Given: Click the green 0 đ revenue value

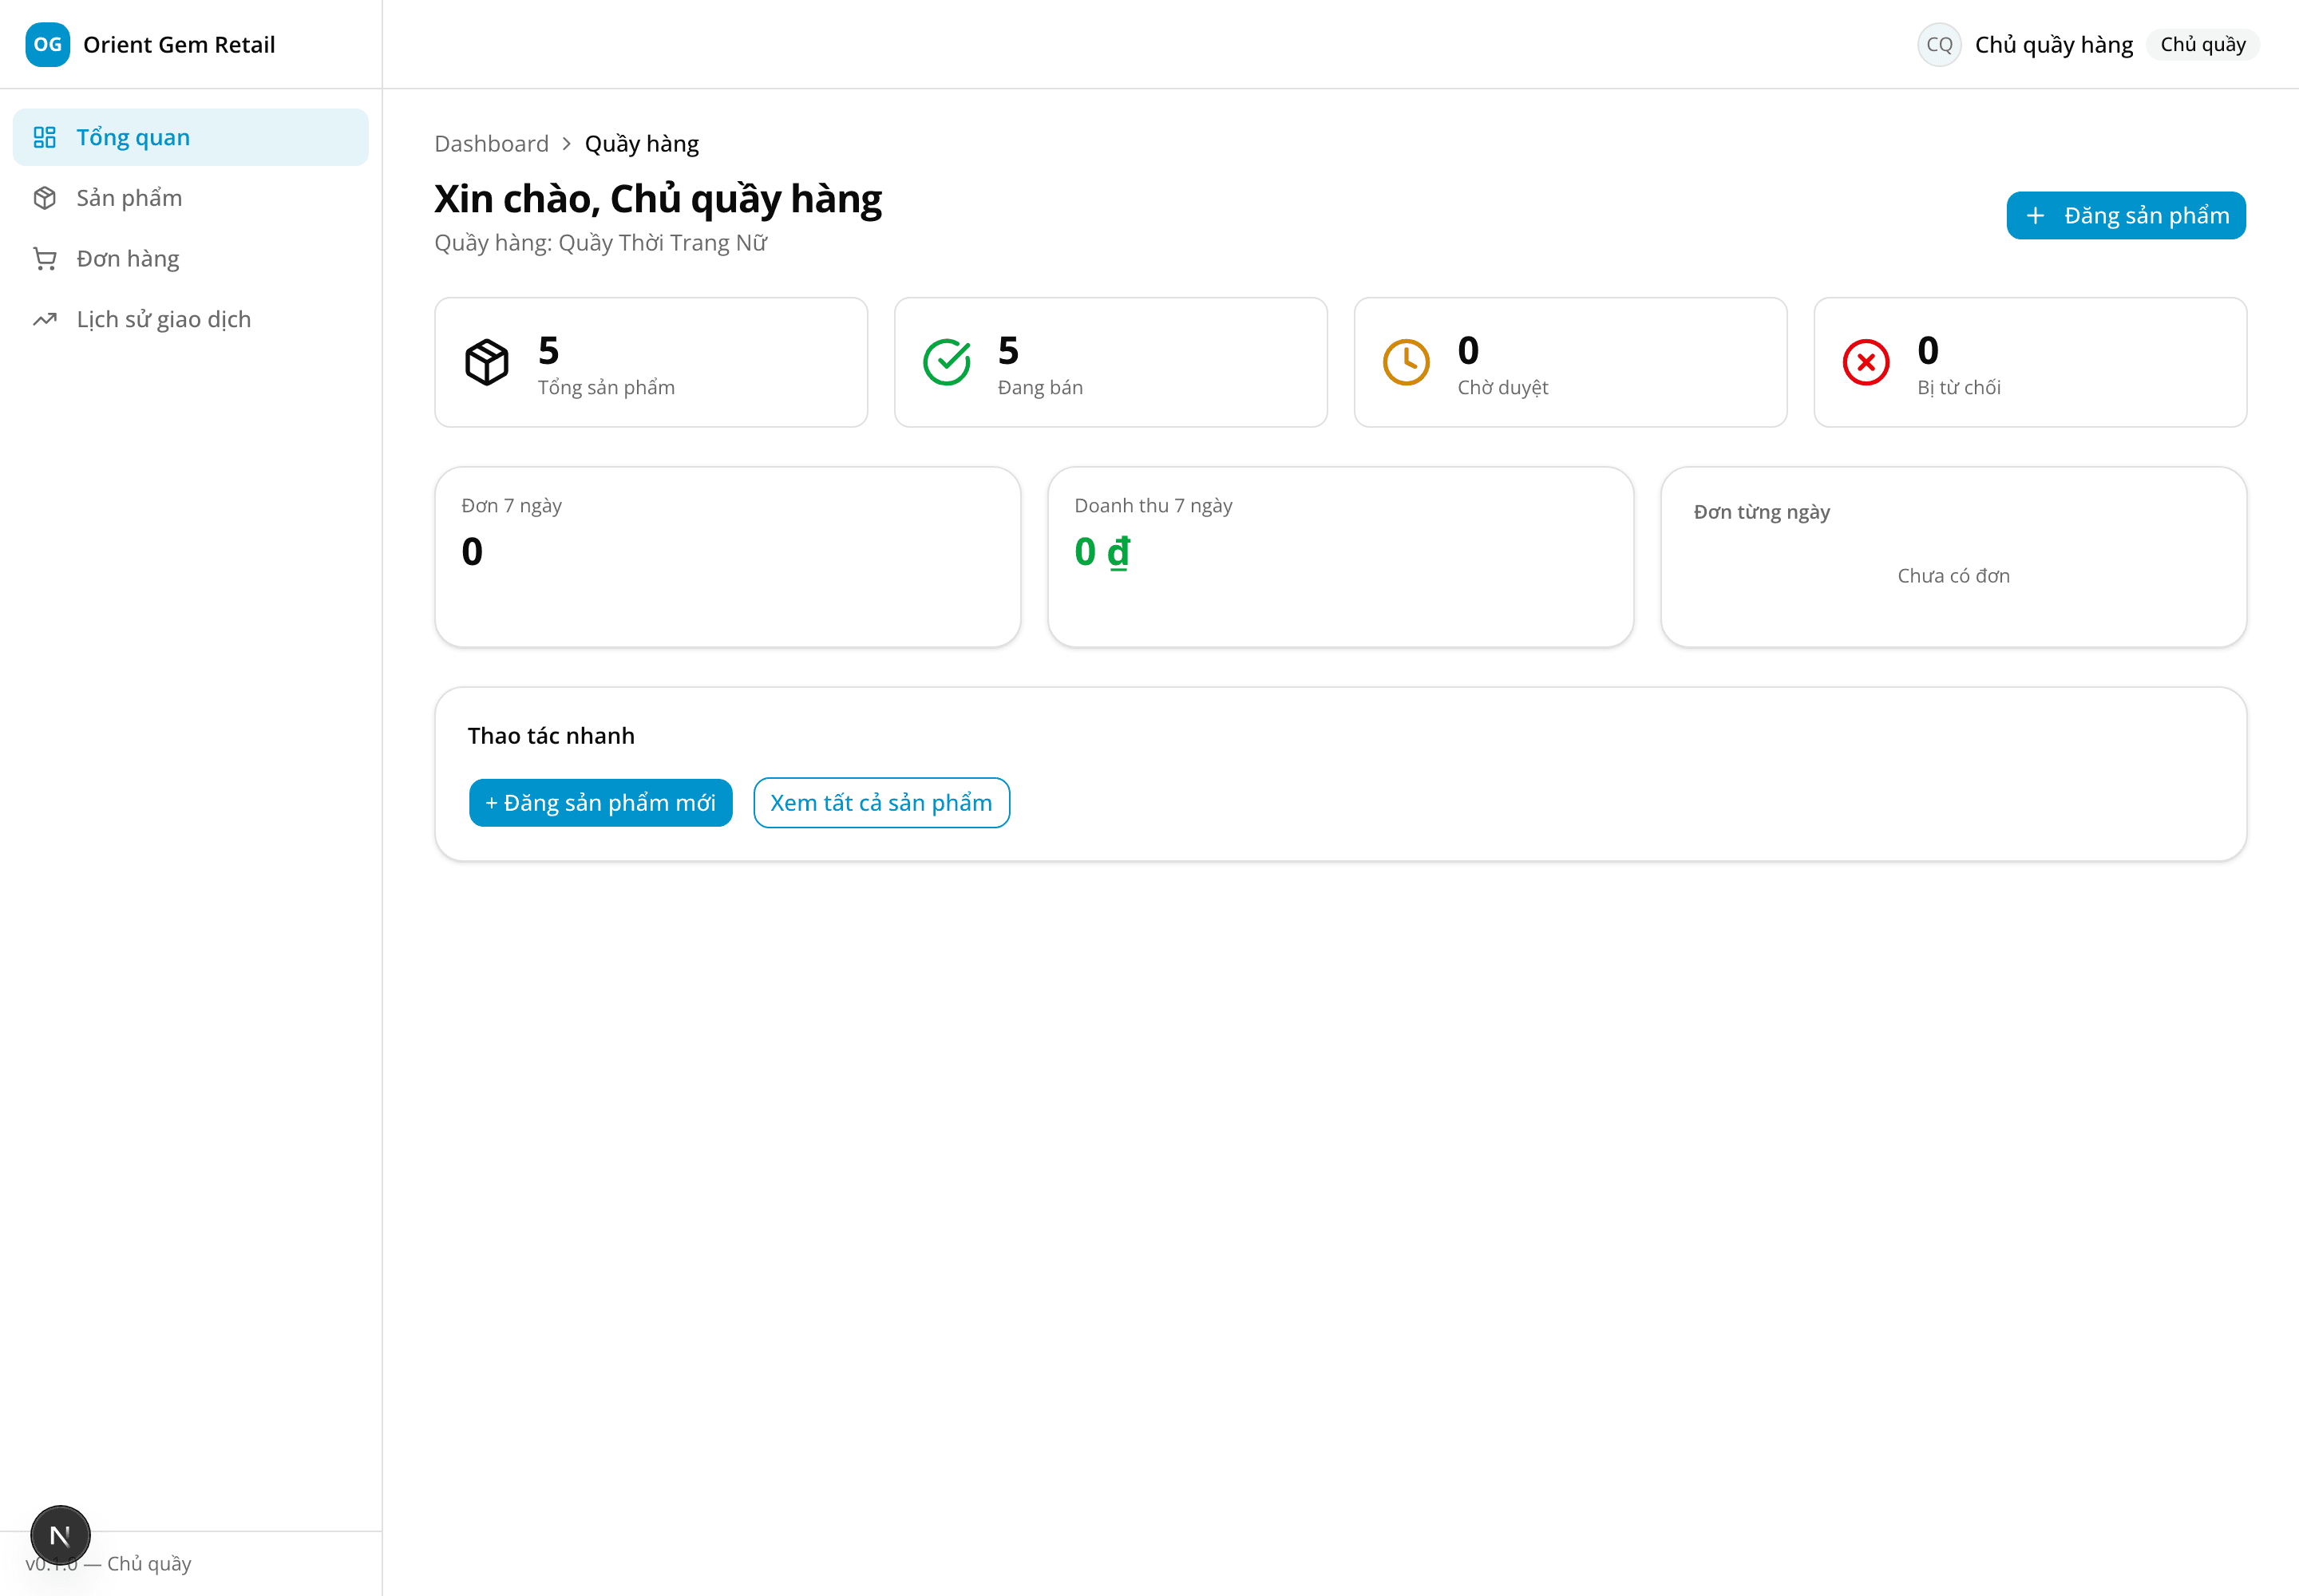Looking at the screenshot, I should (1102, 552).
